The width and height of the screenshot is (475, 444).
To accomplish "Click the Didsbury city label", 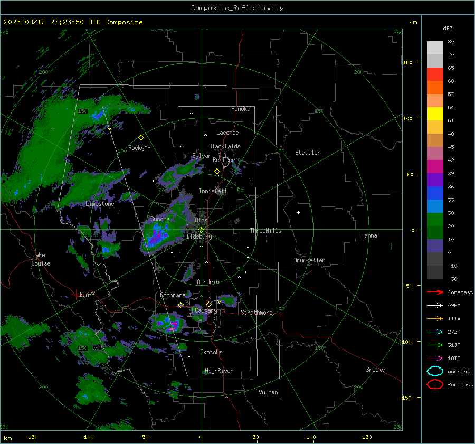I will click(199, 237).
